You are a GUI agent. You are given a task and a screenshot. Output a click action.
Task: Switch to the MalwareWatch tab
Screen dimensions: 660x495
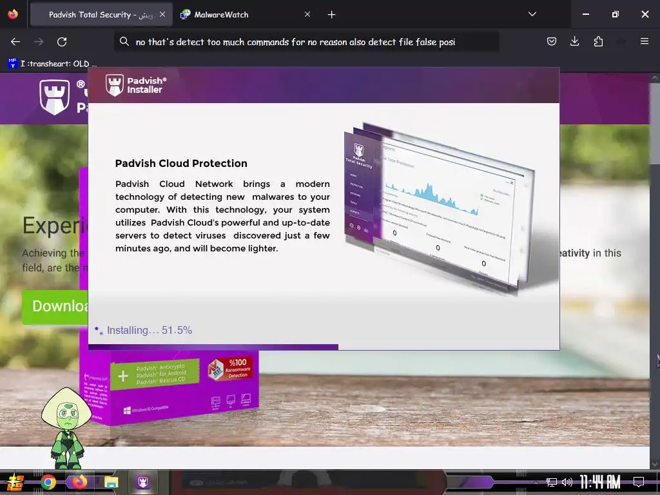(244, 15)
